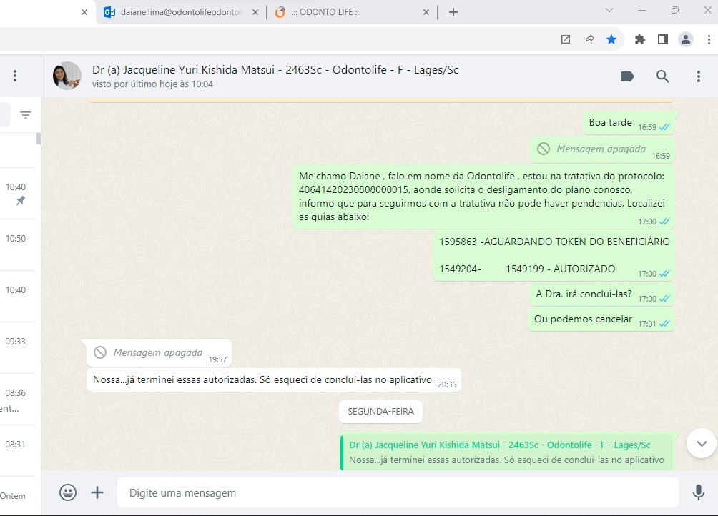Open left sidebar three-dot menu

point(15,76)
